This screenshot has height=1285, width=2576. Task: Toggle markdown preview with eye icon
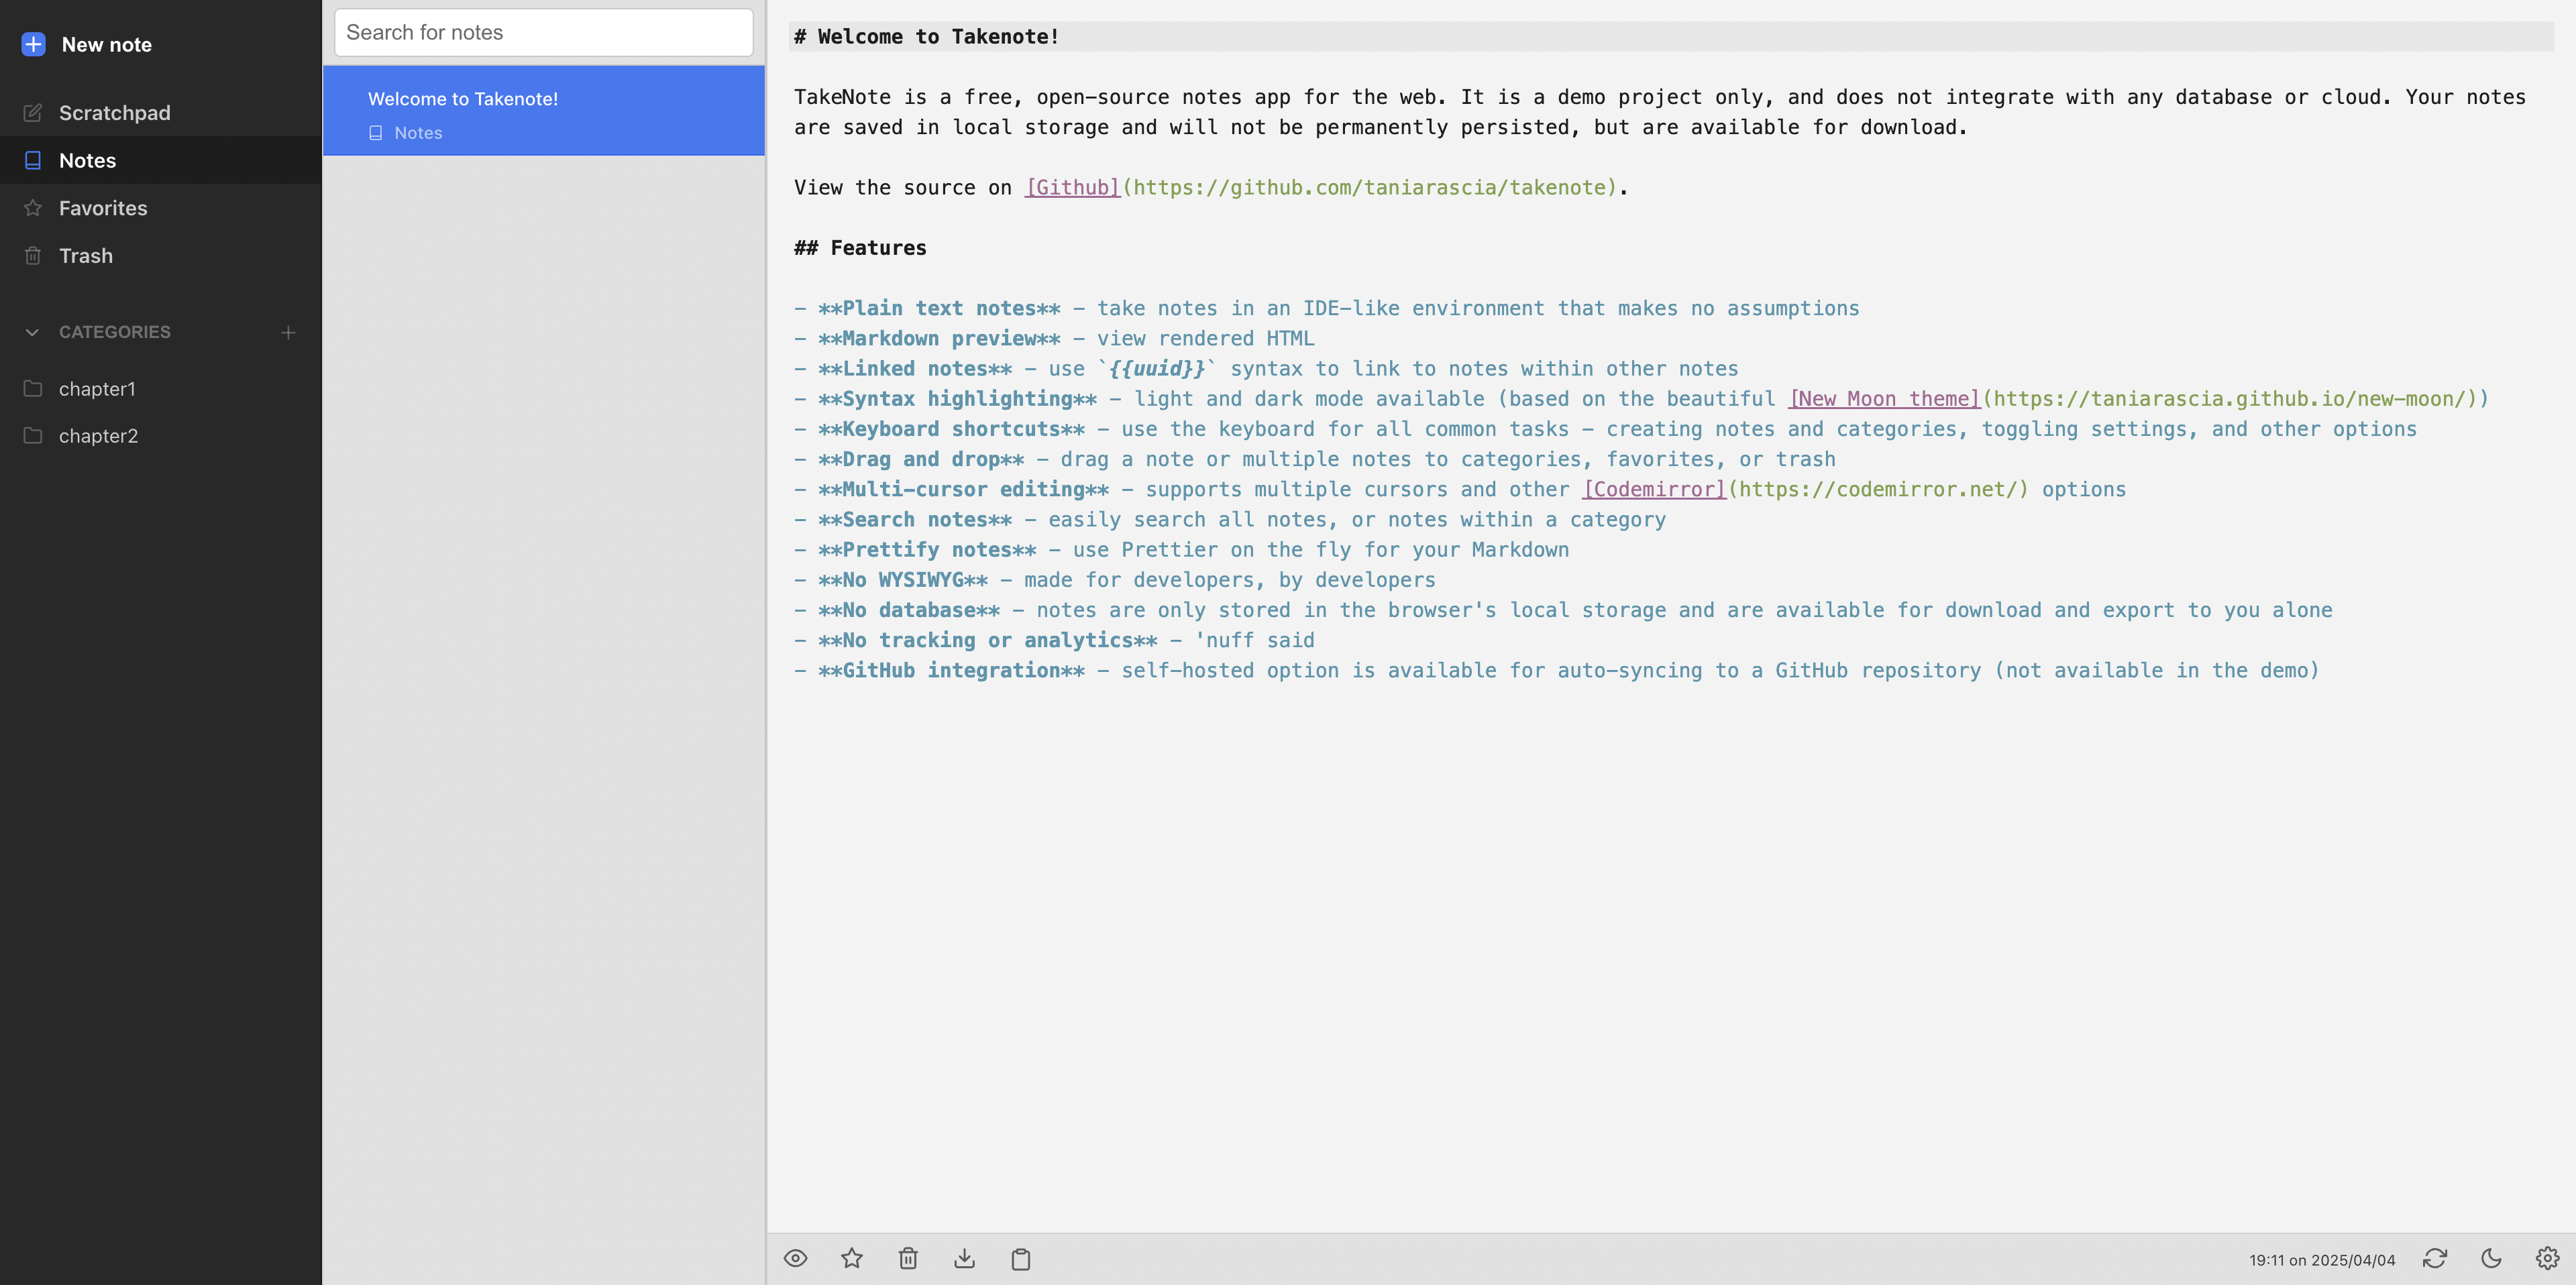click(795, 1258)
